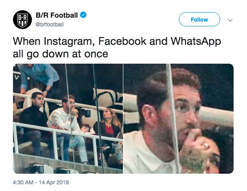The image size is (247, 191).
Task: Click the "all go down at once" line
Action: tap(60, 55)
